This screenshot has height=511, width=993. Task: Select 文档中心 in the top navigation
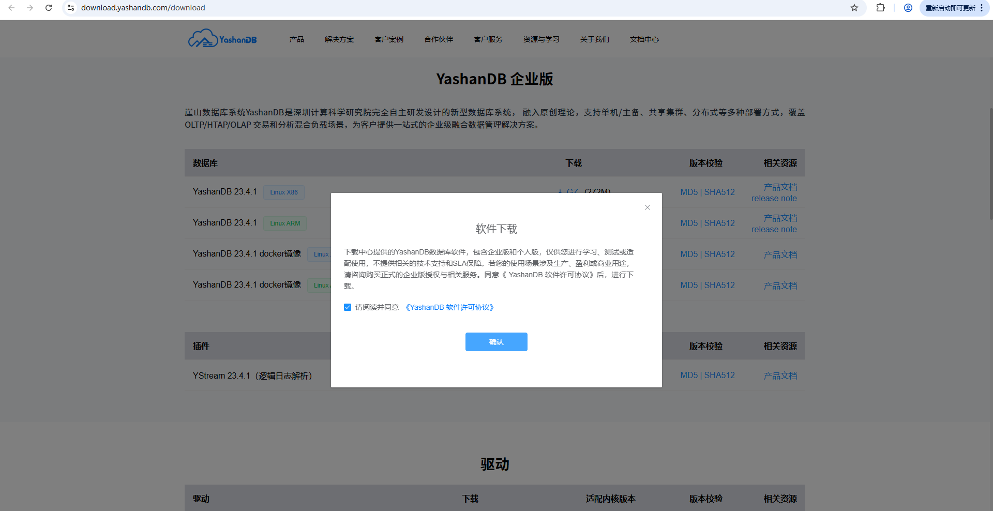644,39
